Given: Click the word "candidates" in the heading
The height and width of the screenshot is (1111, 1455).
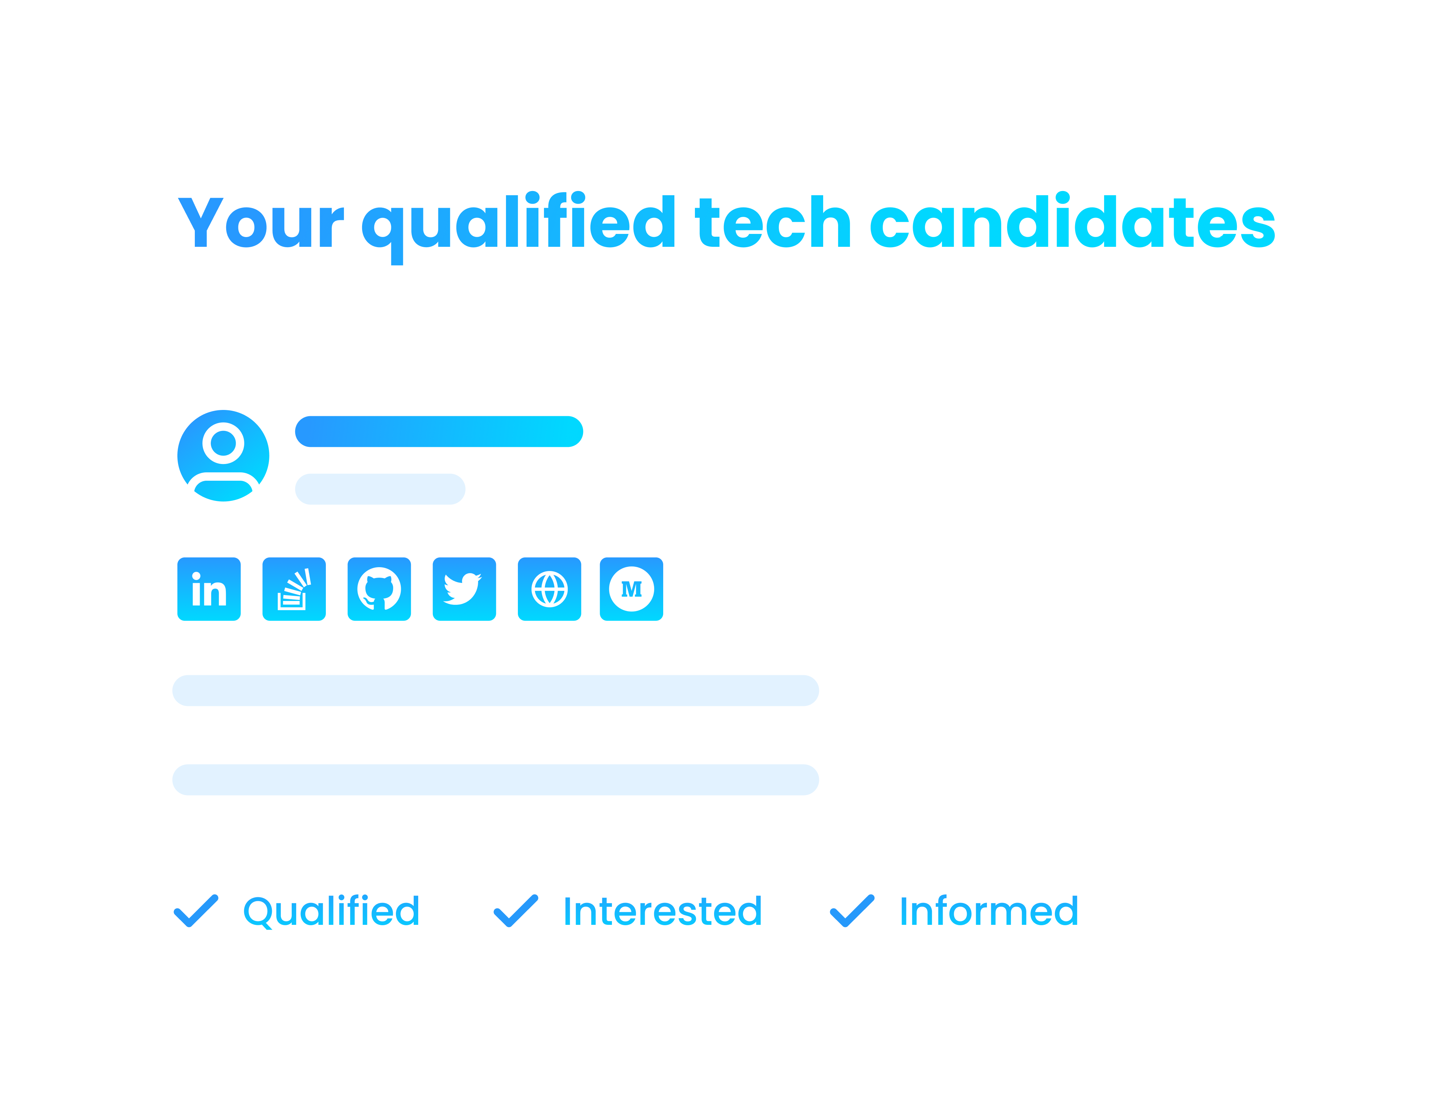Looking at the screenshot, I should [1072, 223].
